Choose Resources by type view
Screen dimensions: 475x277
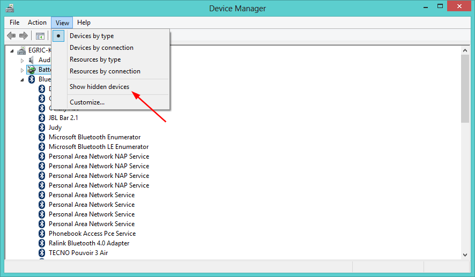[110, 59]
